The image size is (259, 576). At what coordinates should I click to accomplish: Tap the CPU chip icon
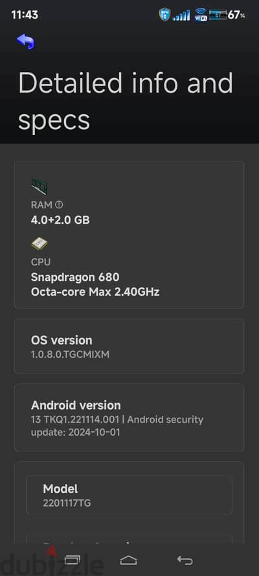(x=39, y=243)
